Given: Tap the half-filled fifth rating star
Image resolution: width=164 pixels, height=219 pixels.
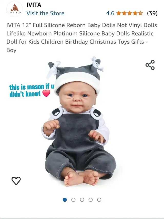Looking at the screenshot, I should (x=141, y=13).
